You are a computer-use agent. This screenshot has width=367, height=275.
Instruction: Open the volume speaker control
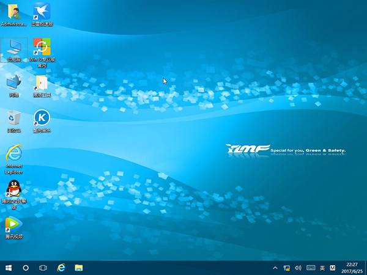pos(298,268)
